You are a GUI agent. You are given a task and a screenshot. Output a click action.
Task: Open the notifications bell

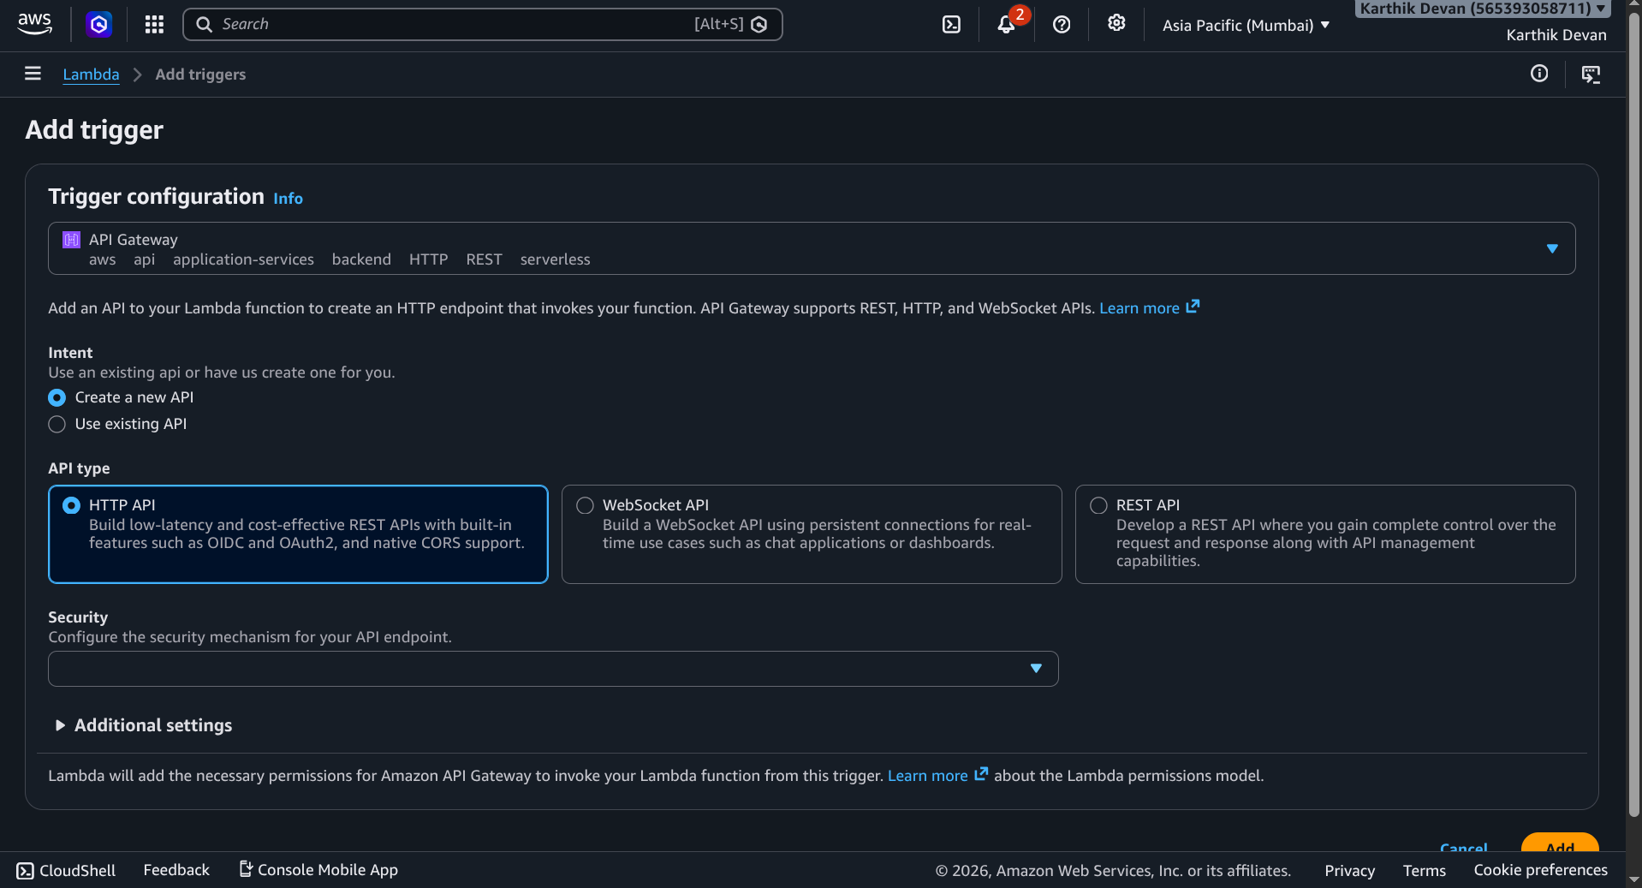1006,24
